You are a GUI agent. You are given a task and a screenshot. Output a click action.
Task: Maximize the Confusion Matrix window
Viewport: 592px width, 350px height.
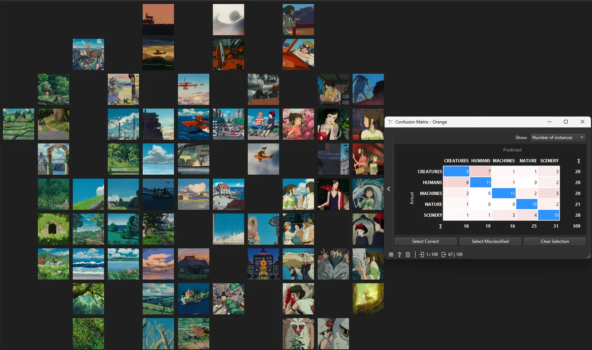pyautogui.click(x=566, y=122)
